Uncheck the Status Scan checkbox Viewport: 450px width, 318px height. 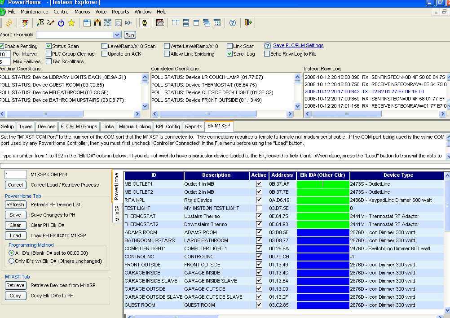(49, 46)
